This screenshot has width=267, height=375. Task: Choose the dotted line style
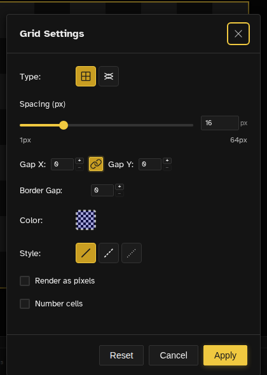coord(132,253)
